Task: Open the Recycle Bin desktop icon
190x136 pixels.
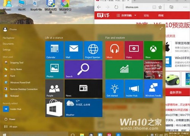Action: [x=36, y=5]
